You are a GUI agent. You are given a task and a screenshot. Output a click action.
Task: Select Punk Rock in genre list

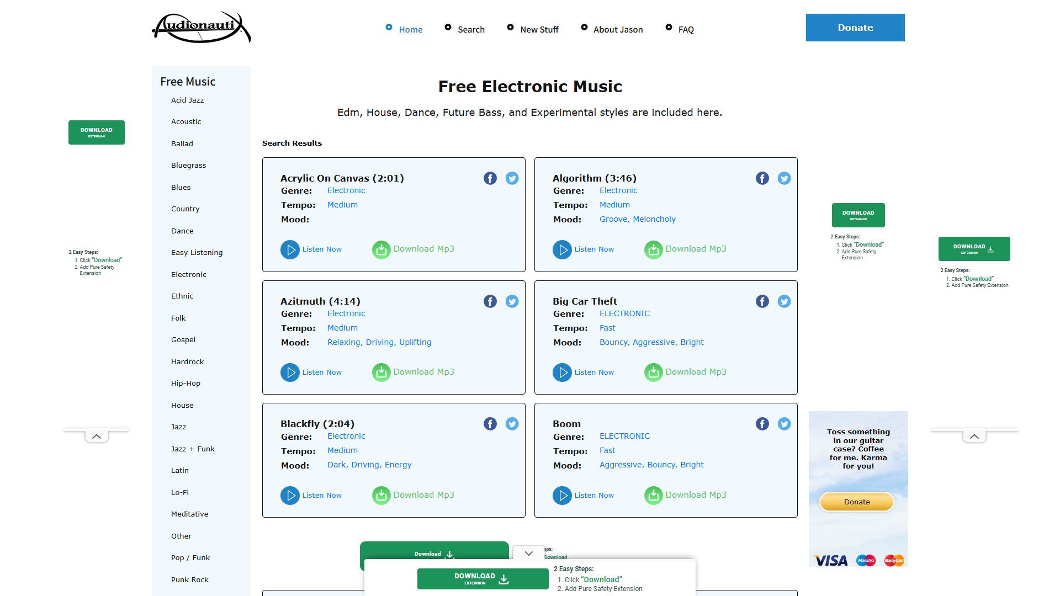pos(190,579)
